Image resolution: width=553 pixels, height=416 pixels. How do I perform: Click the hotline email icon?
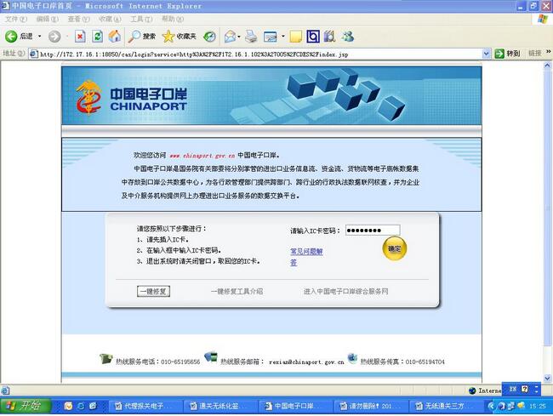pos(211,356)
